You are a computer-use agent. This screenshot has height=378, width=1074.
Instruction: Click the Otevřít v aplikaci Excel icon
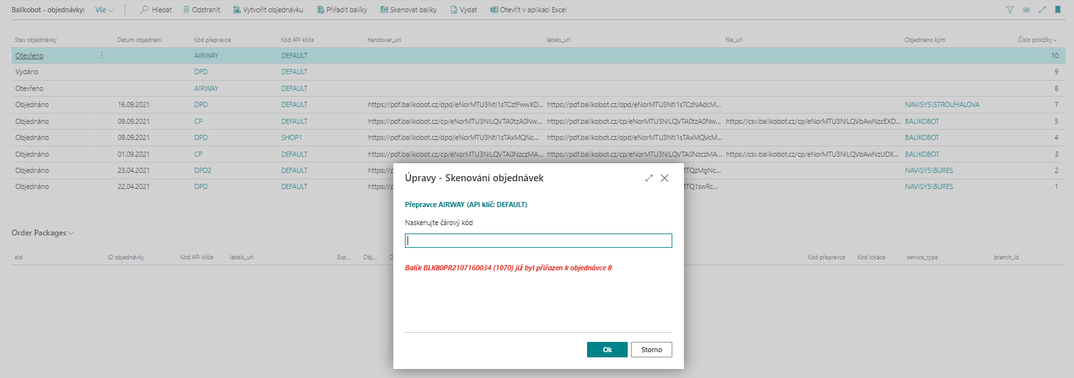[x=494, y=10]
